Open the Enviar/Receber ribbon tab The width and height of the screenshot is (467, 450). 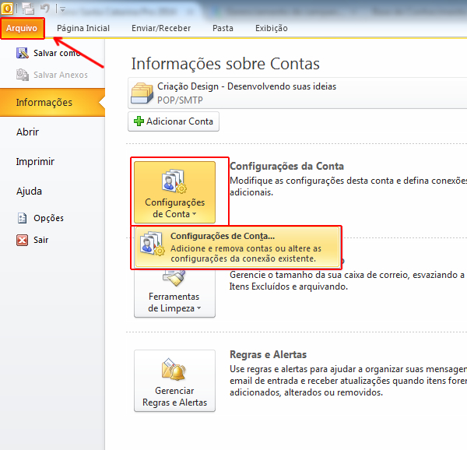[x=160, y=28]
